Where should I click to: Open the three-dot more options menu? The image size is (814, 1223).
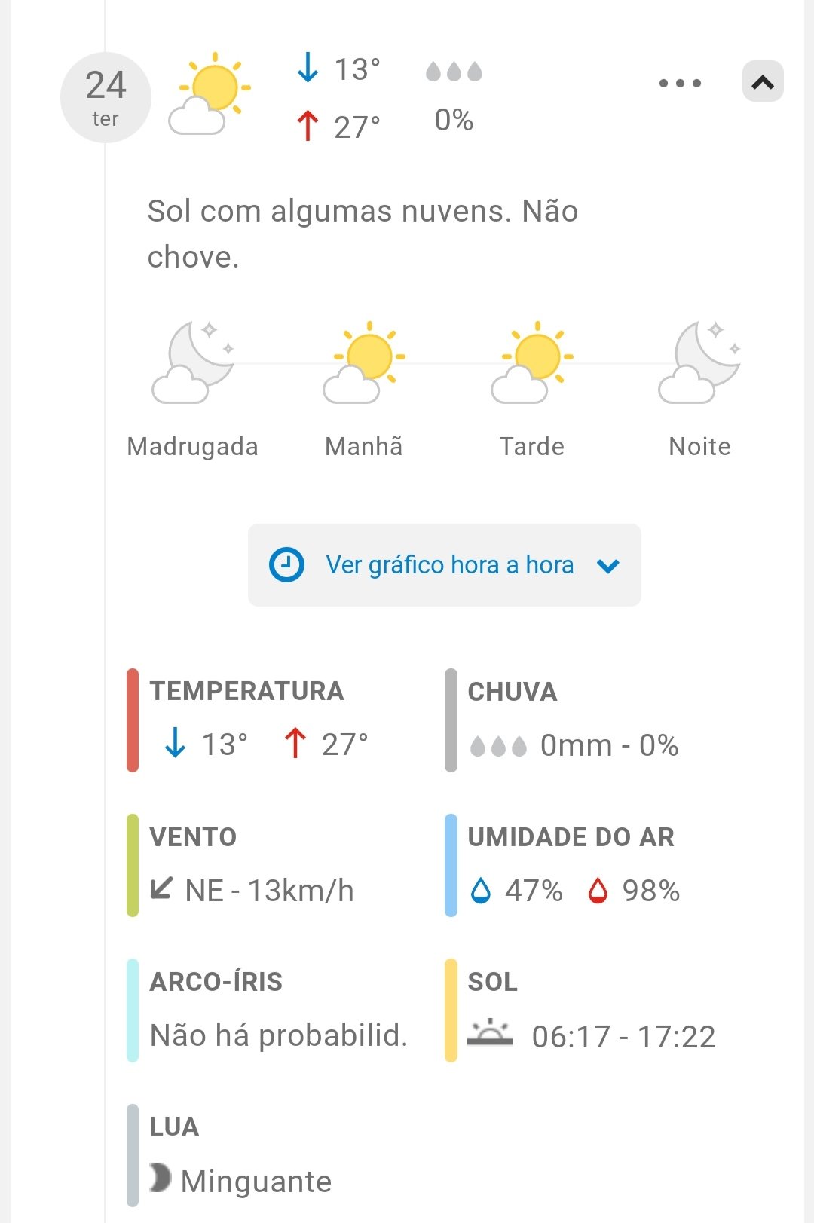pyautogui.click(x=680, y=83)
